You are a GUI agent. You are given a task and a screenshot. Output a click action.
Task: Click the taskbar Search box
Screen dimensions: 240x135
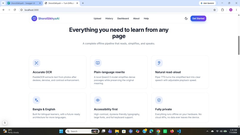tap(82, 131)
